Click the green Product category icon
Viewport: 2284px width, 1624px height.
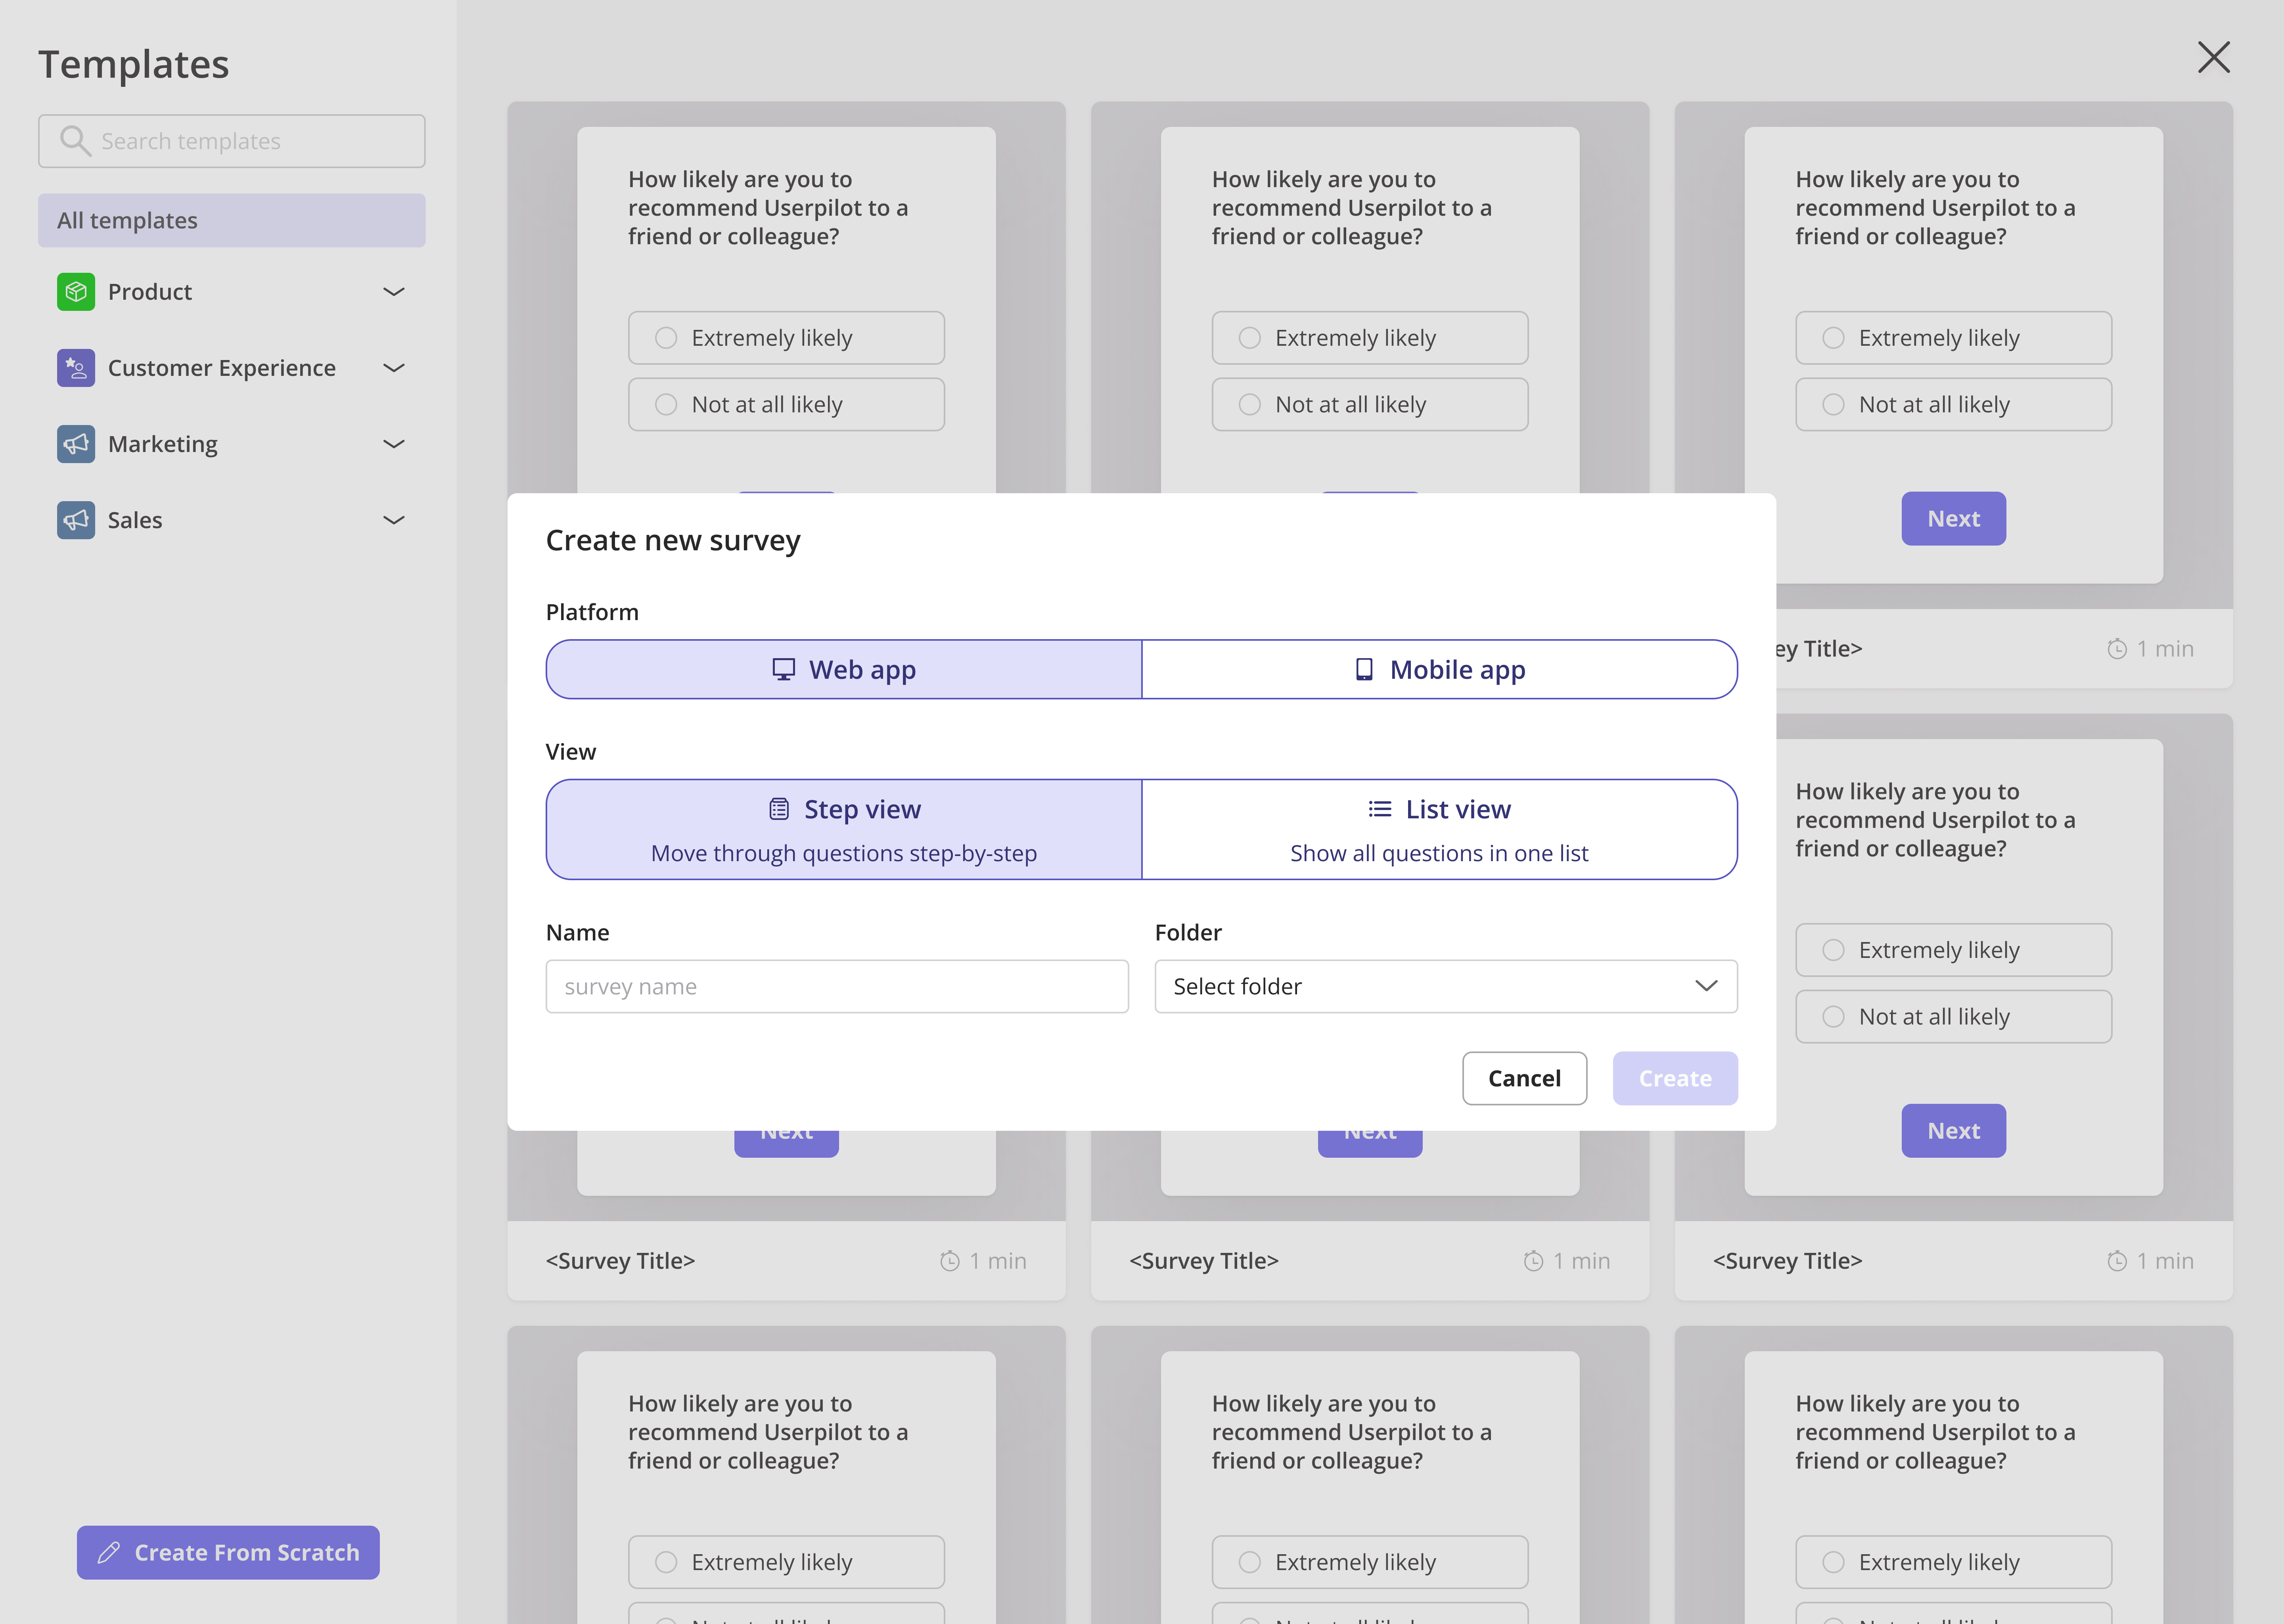(76, 292)
